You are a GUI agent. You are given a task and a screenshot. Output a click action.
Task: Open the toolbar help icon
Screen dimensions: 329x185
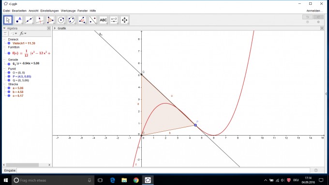tap(308, 22)
